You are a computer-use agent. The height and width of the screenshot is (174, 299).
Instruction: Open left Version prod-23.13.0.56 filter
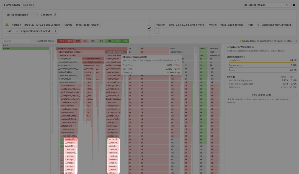coord(36,25)
